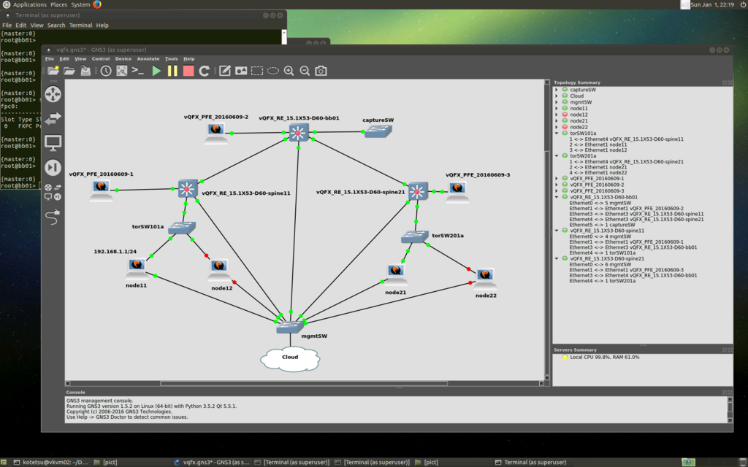Select the Cloud node on canvas

point(290,359)
